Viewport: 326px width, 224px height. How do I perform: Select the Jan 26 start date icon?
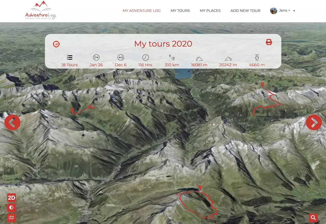pos(96,58)
